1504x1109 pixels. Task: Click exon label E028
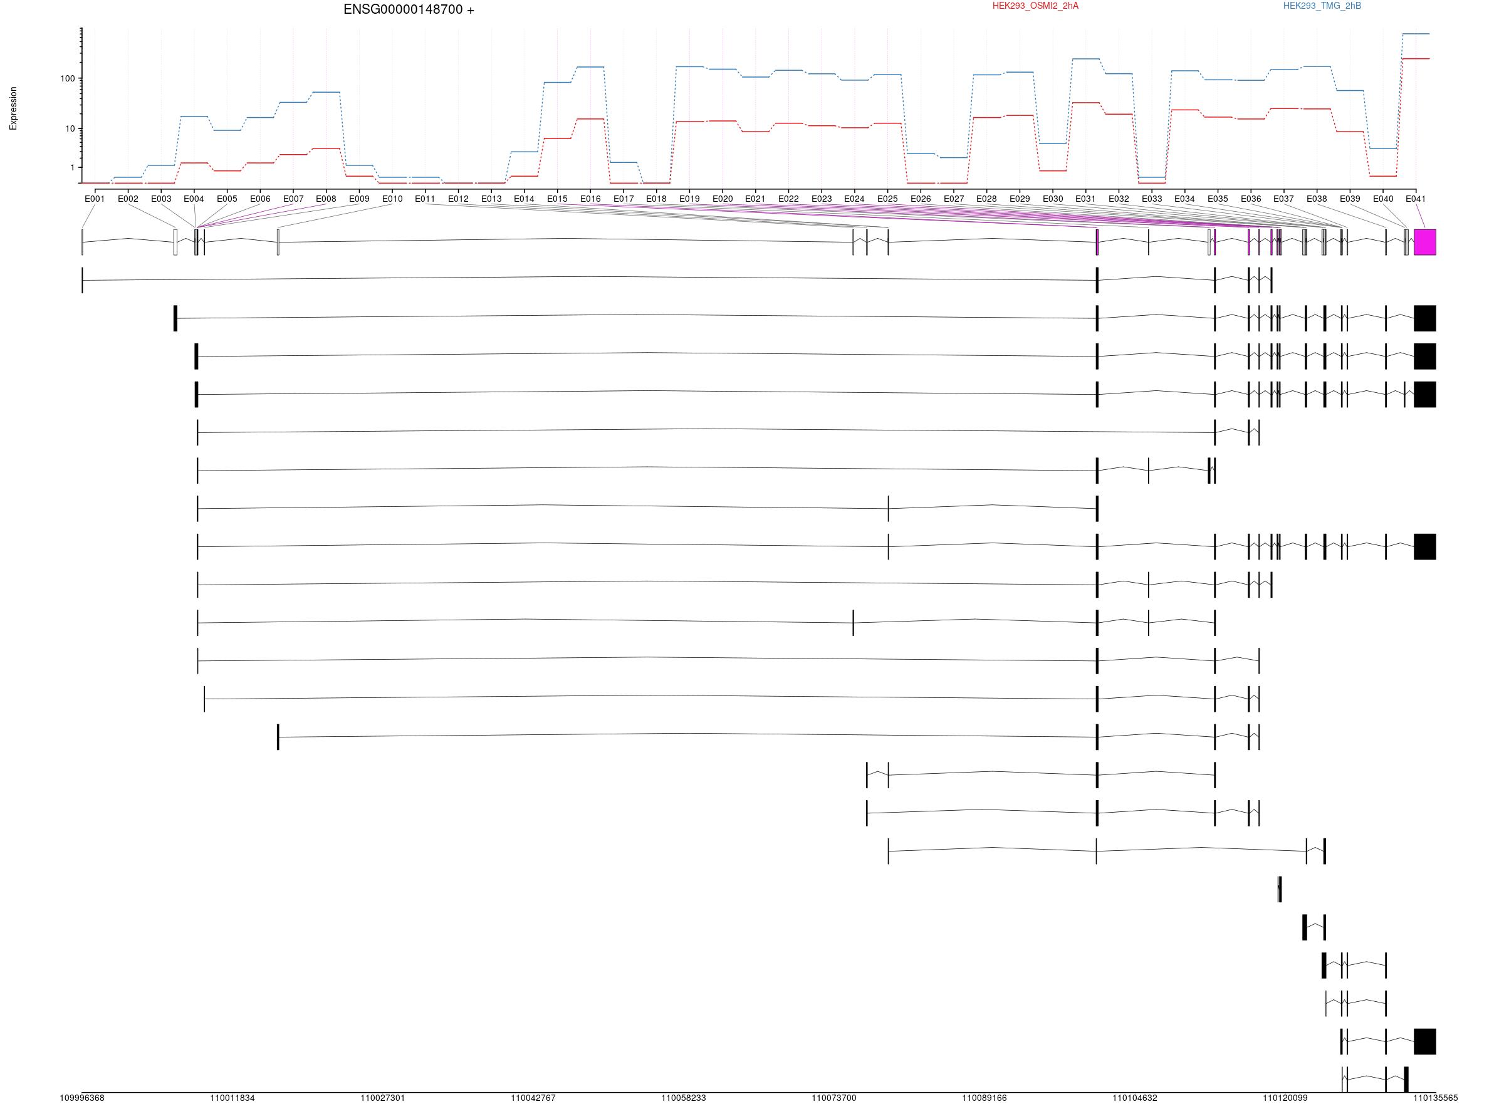click(x=987, y=199)
